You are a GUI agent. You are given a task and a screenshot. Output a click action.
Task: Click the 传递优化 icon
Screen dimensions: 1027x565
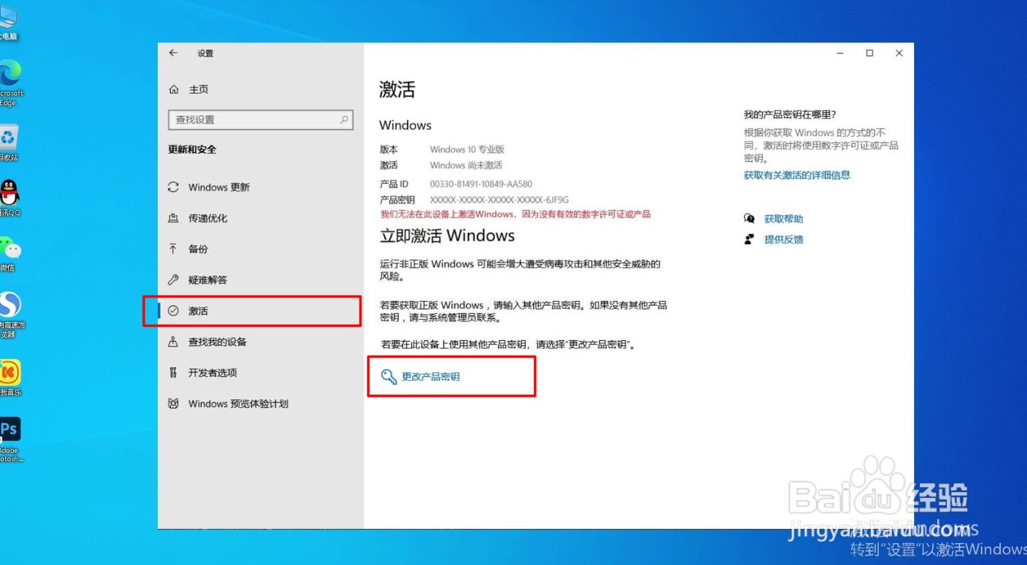[173, 218]
